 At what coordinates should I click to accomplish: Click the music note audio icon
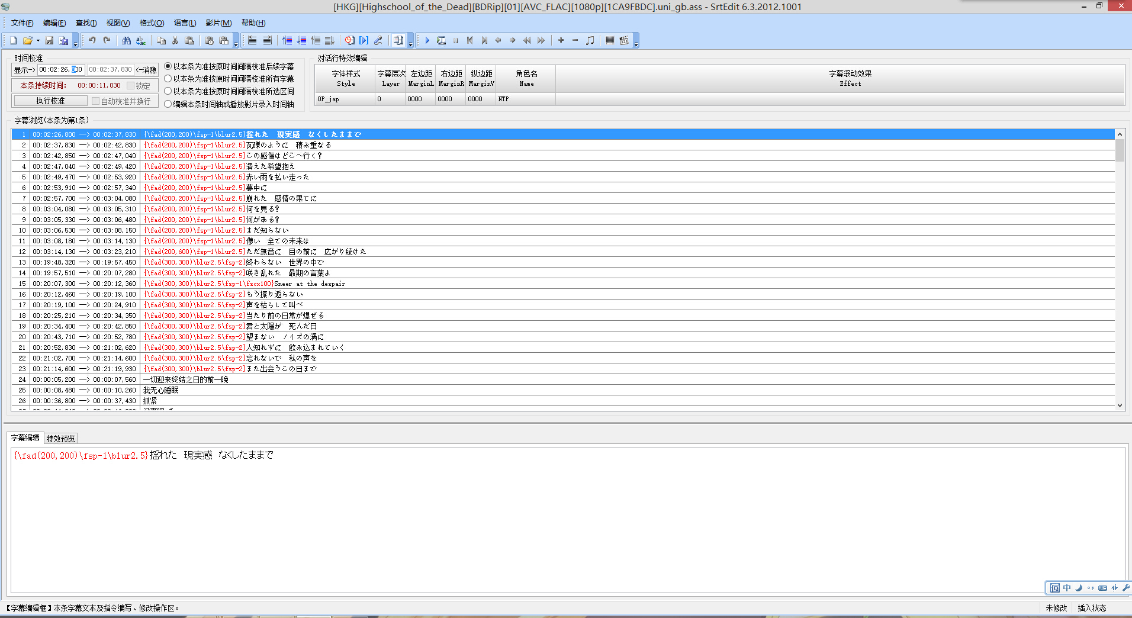tap(590, 40)
